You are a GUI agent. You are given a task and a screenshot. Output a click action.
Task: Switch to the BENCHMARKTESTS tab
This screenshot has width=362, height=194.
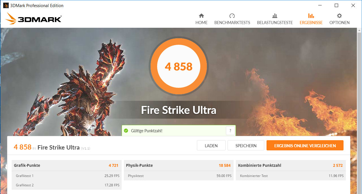(232, 23)
